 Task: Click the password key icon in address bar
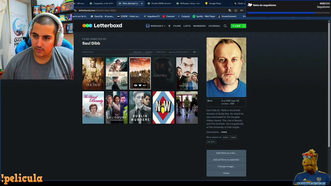pyautogui.click(x=242, y=10)
